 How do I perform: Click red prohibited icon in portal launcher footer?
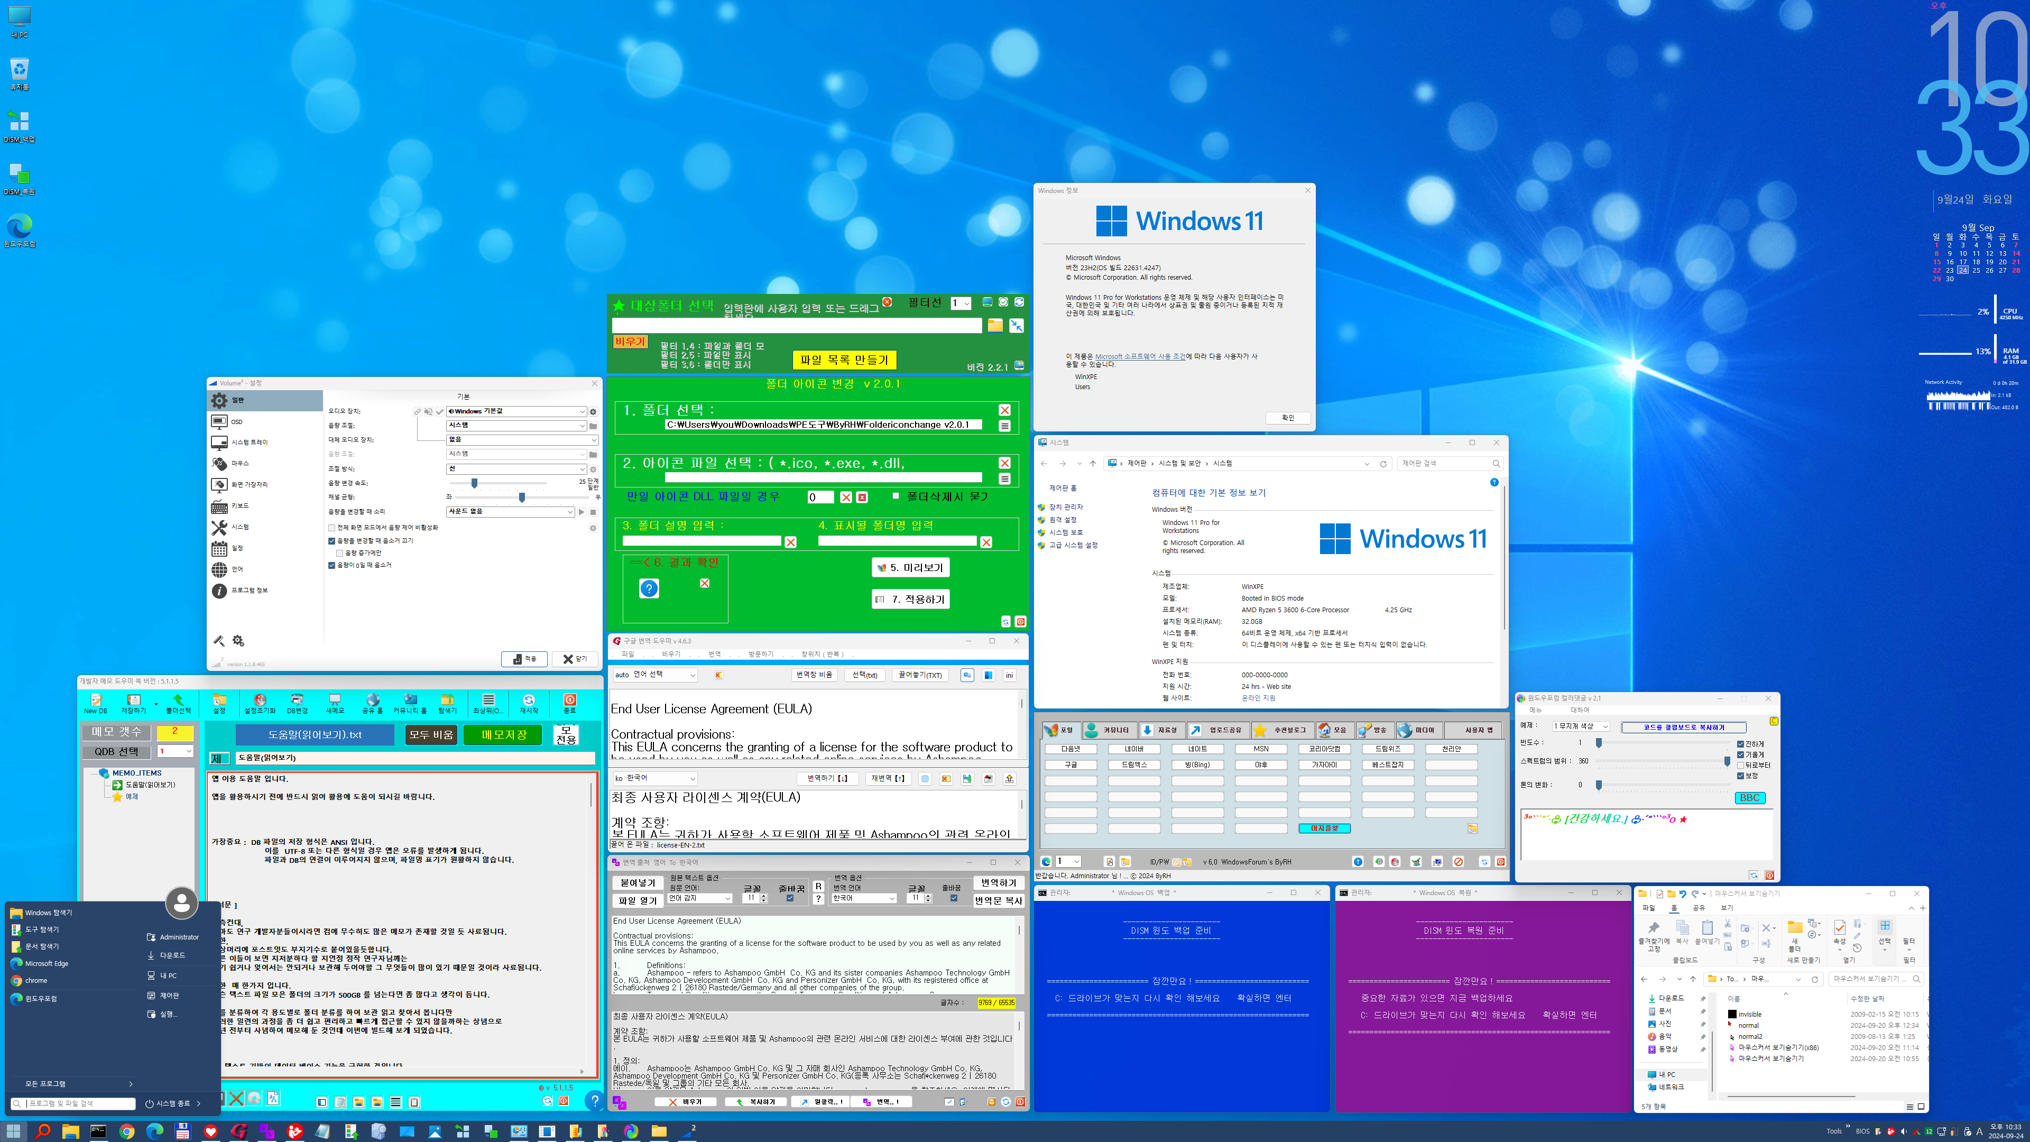(x=1458, y=861)
